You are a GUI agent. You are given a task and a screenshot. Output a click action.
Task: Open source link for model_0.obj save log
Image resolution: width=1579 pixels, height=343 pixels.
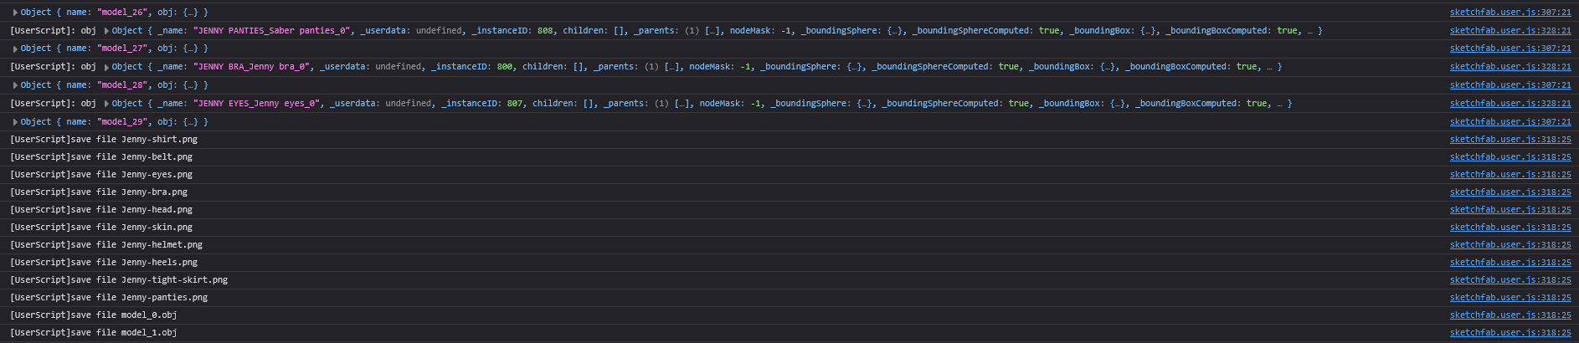(1510, 315)
